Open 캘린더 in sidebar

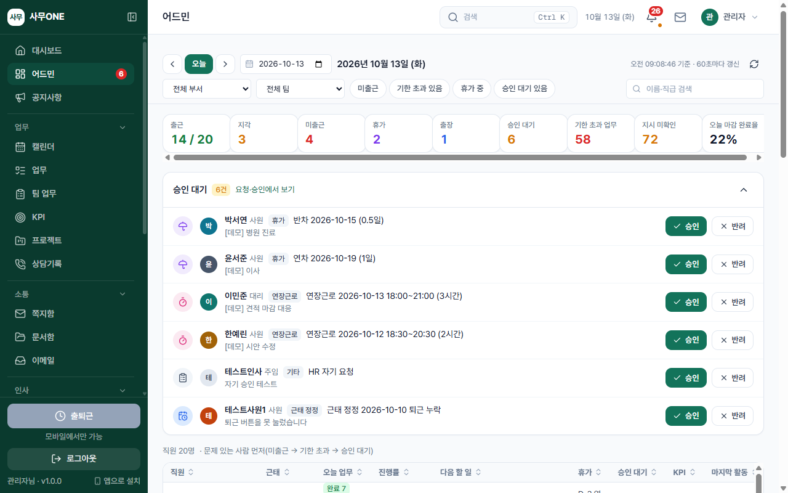[71, 147]
